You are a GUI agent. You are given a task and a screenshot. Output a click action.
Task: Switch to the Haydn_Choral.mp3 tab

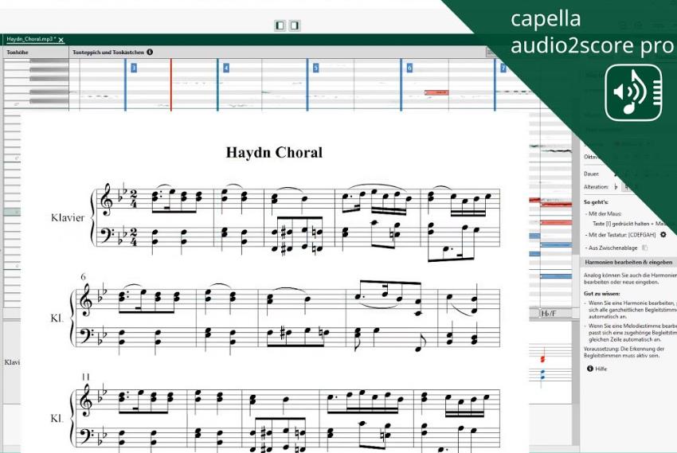click(30, 39)
